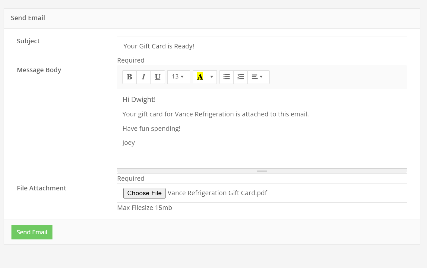The height and width of the screenshot is (268, 427).
Task: Toggle italic formatting in message editor
Action: [144, 77]
